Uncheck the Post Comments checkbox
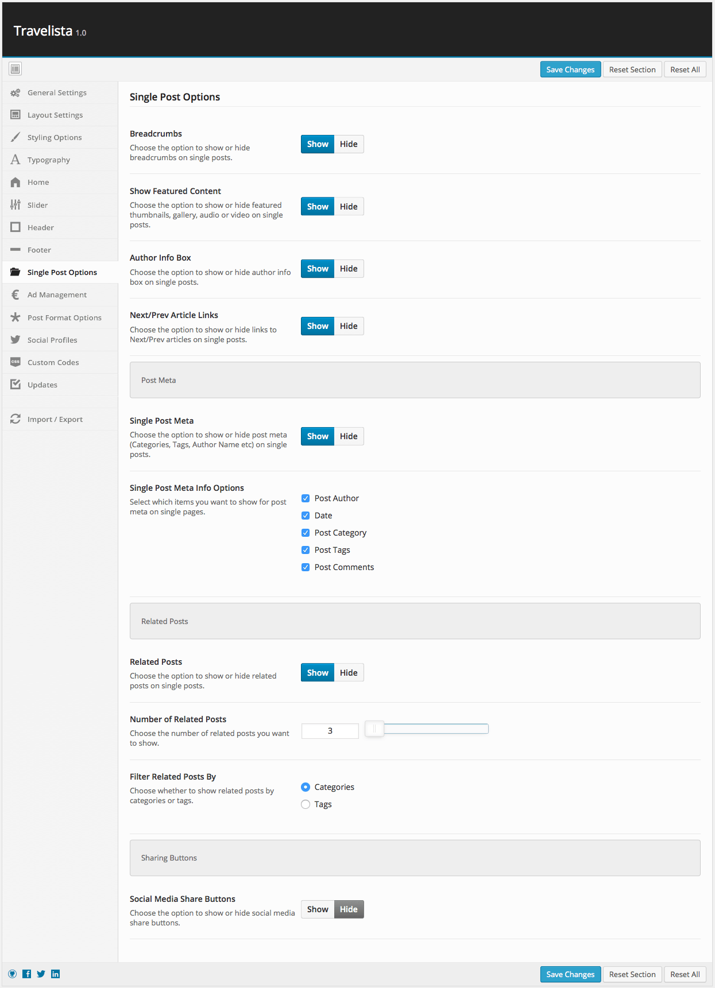This screenshot has width=715, height=988. point(306,567)
